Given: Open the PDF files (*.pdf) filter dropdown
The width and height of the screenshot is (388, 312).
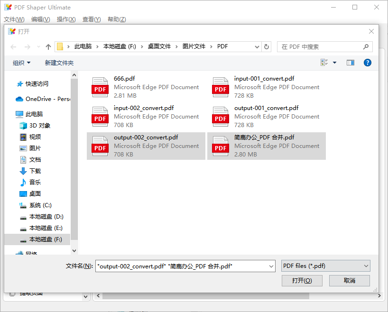Looking at the screenshot, I should click(x=325, y=266).
